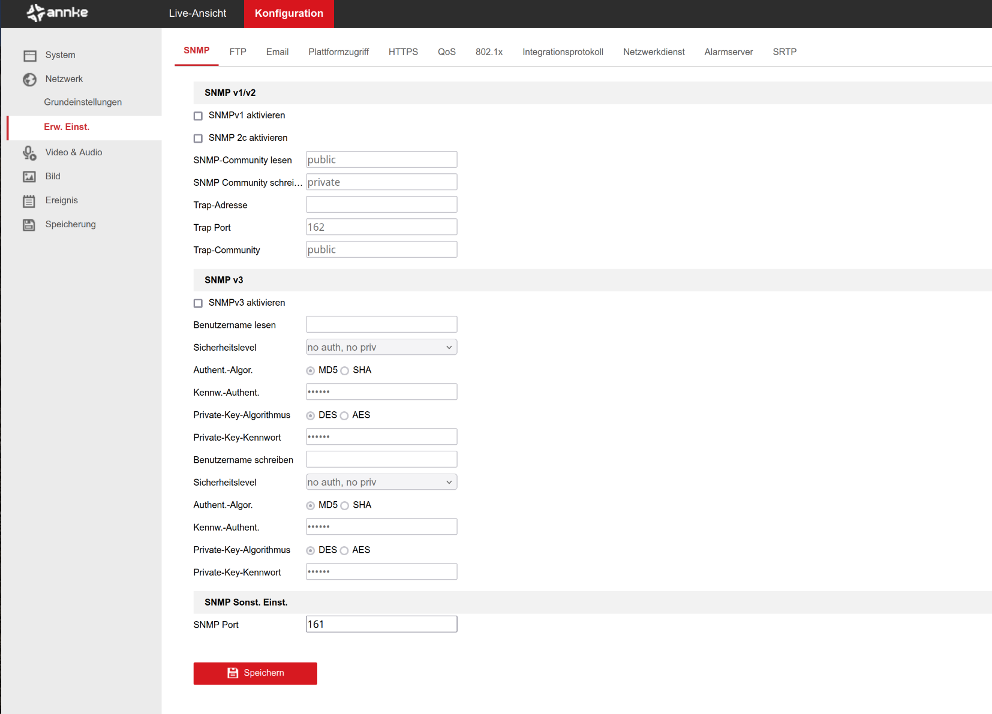992x714 pixels.
Task: Click the Netzwerk globe icon
Action: [29, 80]
